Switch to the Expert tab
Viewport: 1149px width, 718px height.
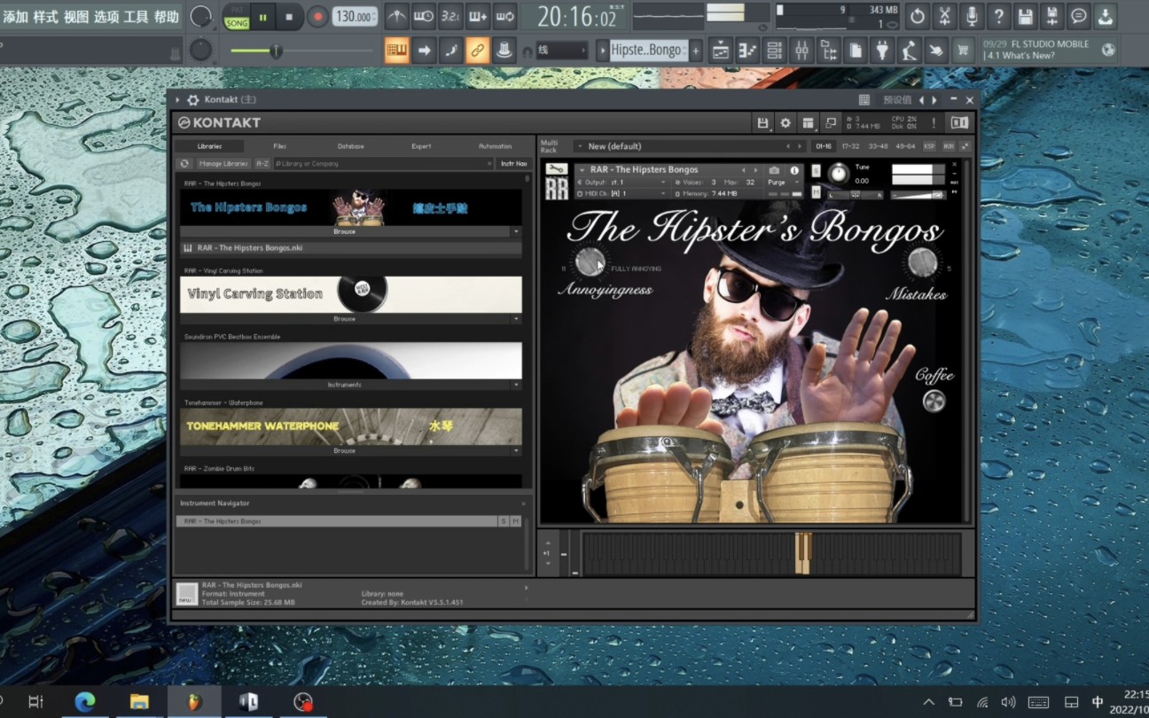(x=421, y=146)
